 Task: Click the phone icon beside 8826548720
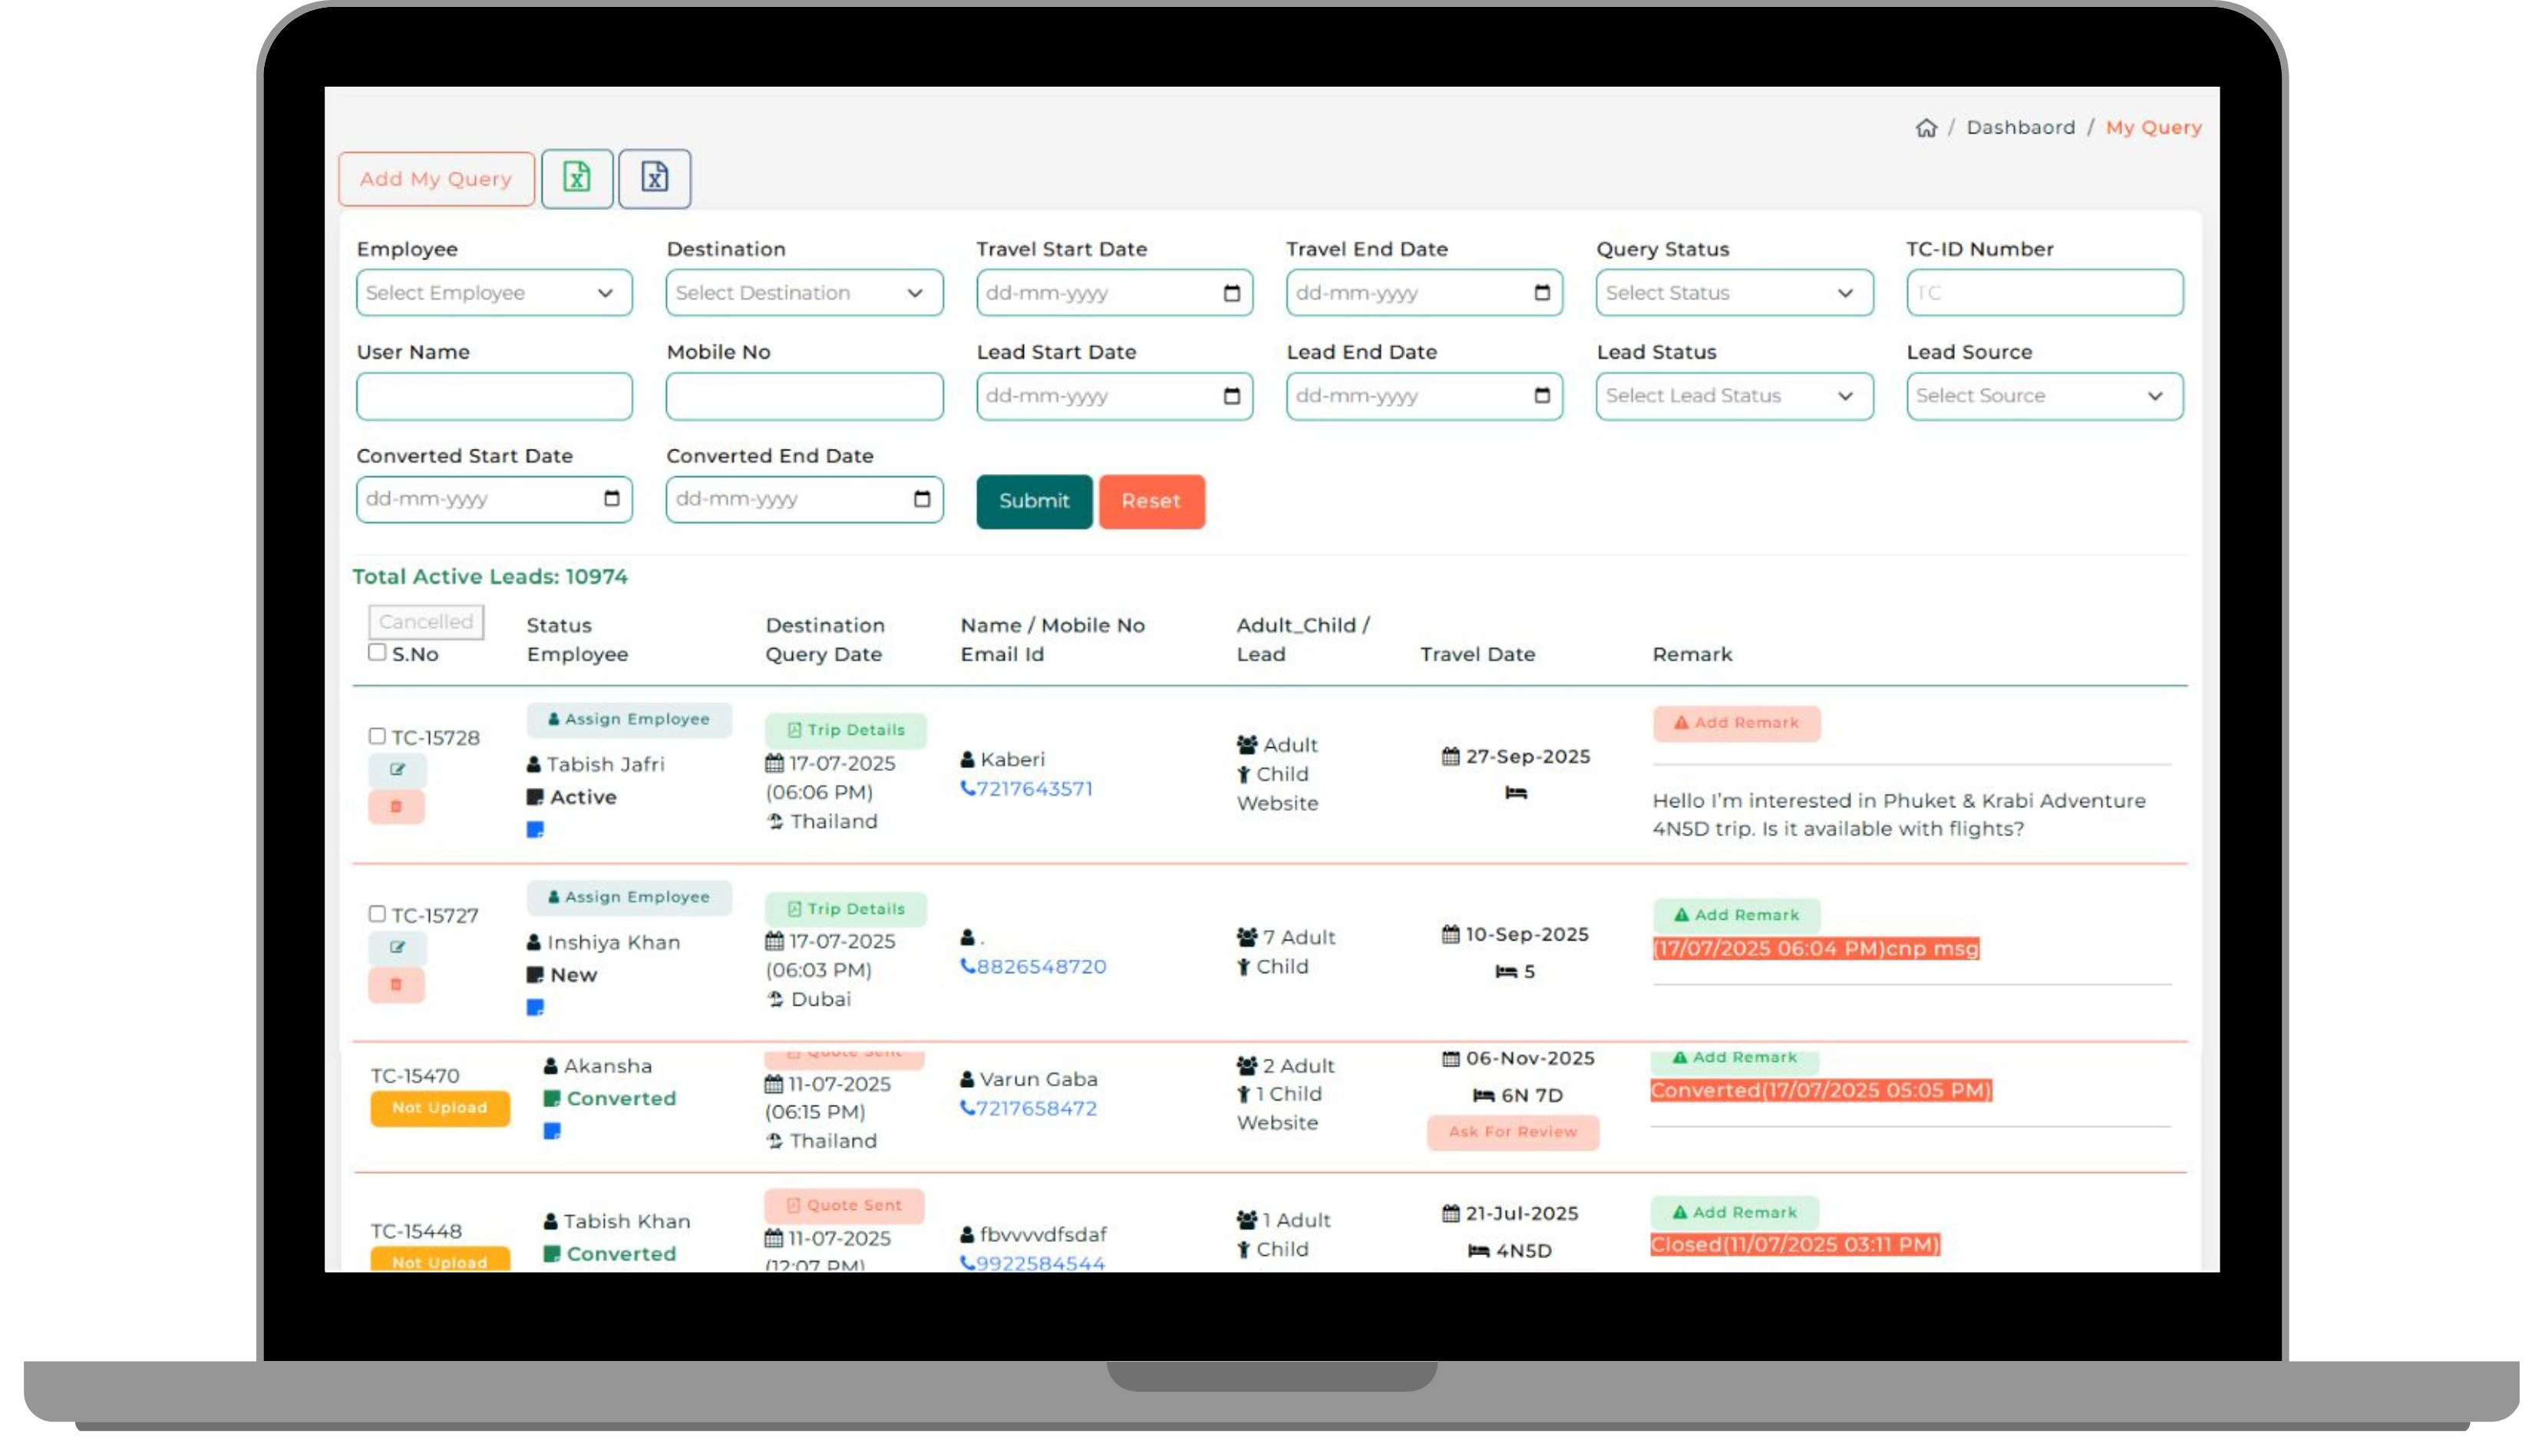967,966
